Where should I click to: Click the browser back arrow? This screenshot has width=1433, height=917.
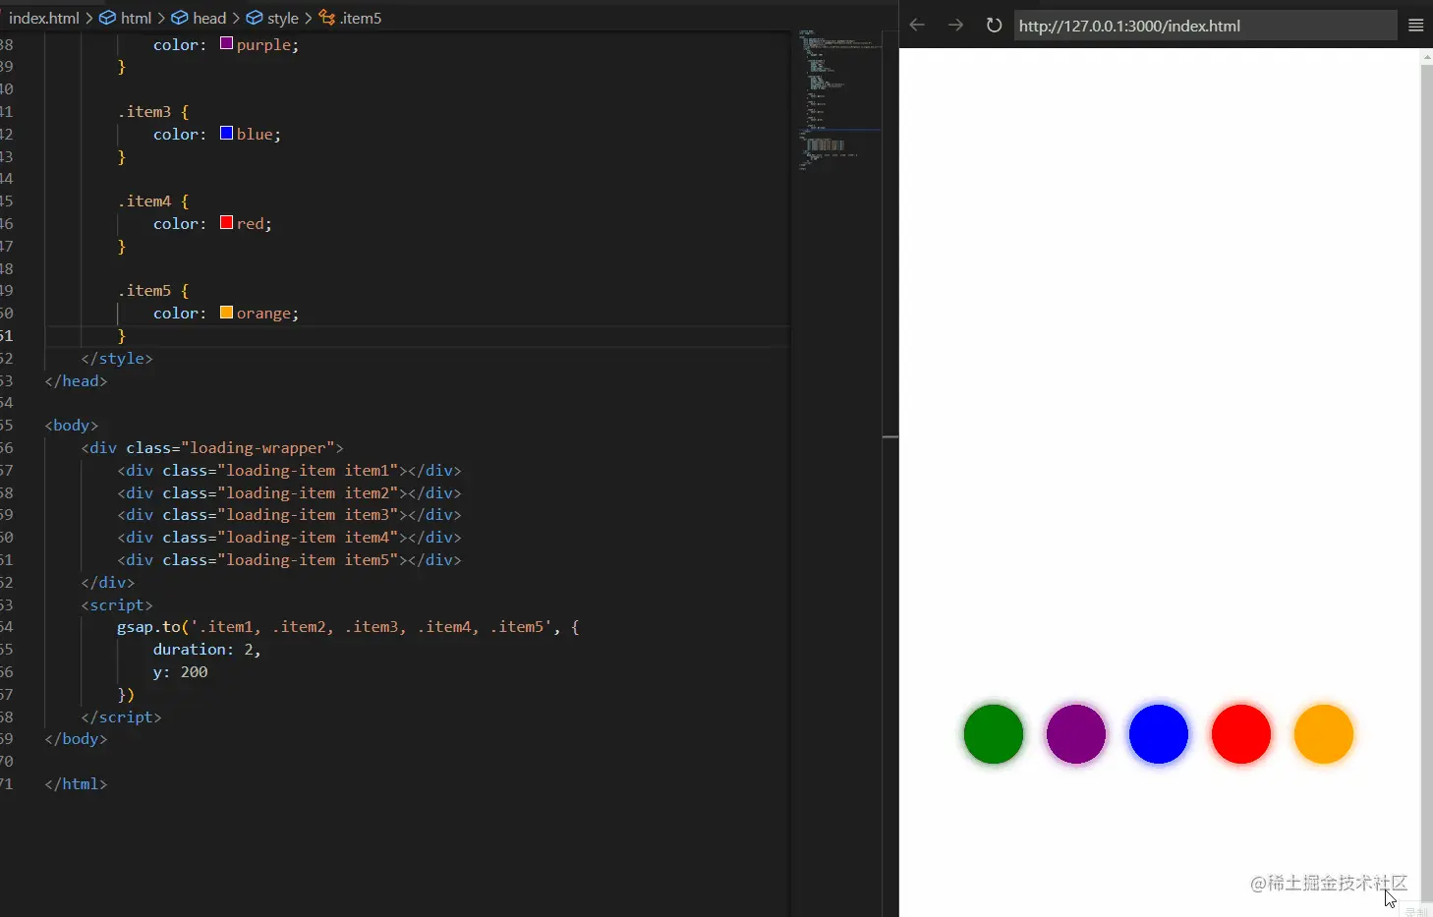(917, 25)
